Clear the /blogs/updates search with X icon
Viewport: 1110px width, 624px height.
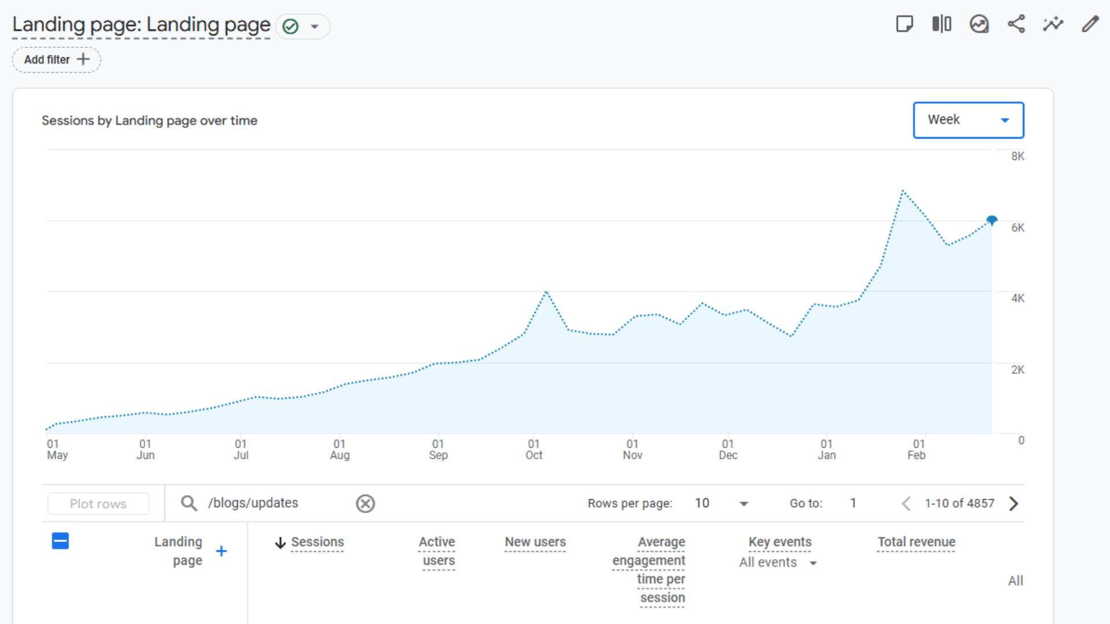coord(365,503)
